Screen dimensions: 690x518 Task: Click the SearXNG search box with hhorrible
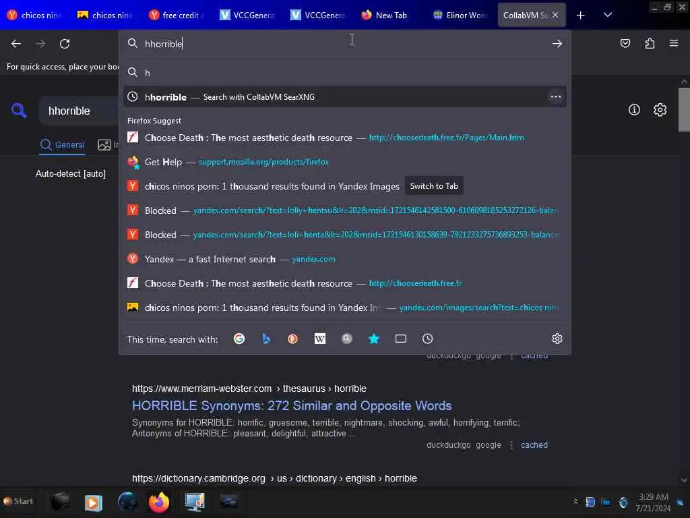80,111
